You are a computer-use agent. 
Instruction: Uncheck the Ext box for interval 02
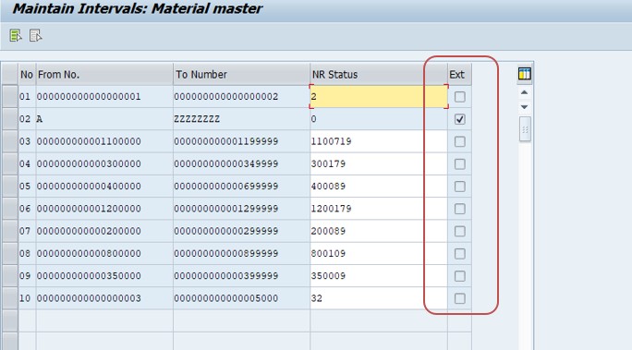click(x=459, y=119)
